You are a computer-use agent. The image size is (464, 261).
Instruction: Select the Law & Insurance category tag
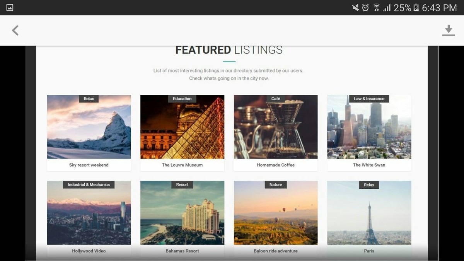point(369,99)
